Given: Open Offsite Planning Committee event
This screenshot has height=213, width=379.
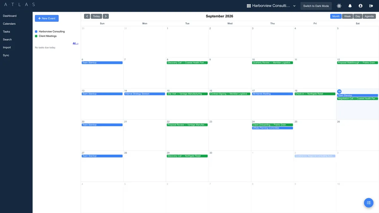Looking at the screenshot, I should click(273, 128).
